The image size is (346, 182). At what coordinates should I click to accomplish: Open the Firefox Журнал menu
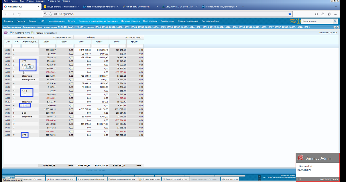[x=30, y=1]
